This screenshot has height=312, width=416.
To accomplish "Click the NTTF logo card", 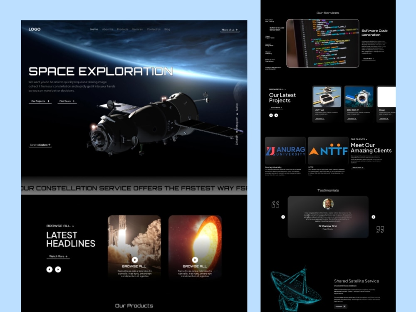I will (328, 151).
